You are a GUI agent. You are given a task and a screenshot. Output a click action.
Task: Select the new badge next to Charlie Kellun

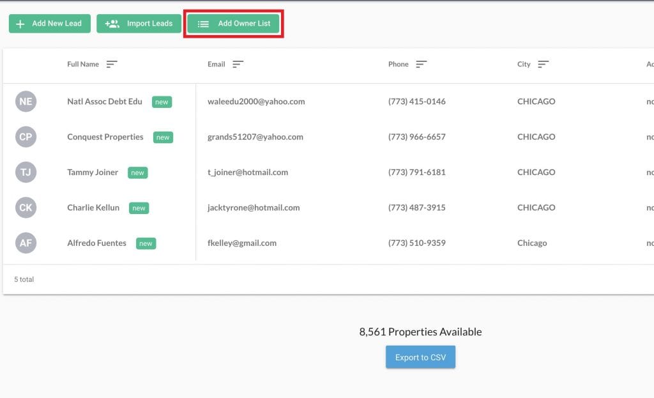click(x=139, y=208)
